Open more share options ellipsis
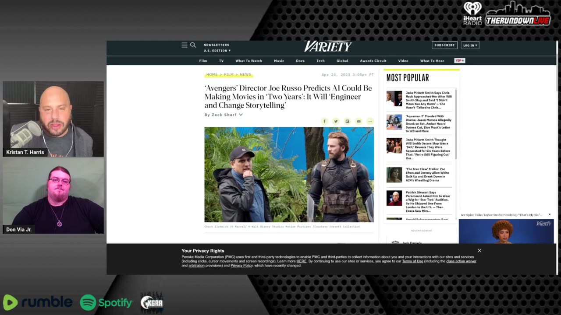Screen dimensions: 561x315 click(x=370, y=121)
